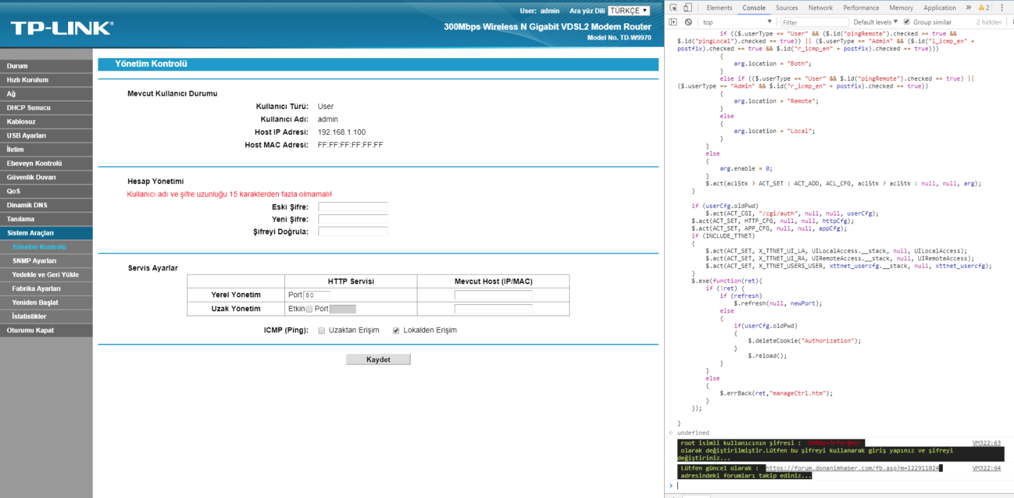Show the console sidebar icon

pos(673,22)
